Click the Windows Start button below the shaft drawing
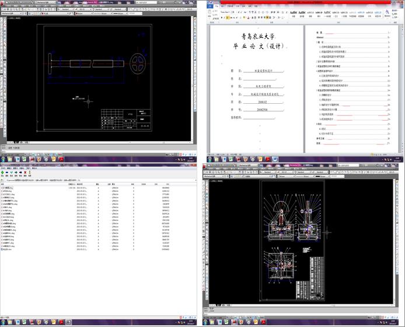Viewport: 405px width, 327px height. pos(4,159)
